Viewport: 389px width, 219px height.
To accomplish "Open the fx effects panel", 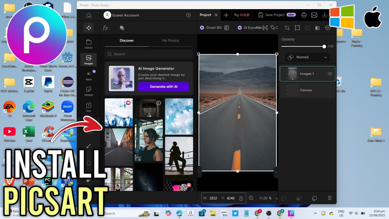I will (105, 28).
